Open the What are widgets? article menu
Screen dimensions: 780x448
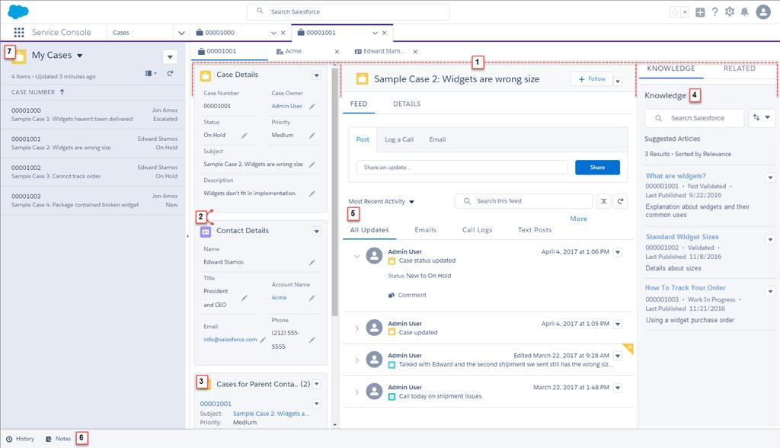tap(770, 178)
